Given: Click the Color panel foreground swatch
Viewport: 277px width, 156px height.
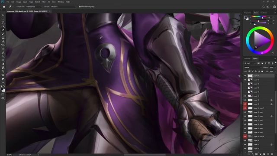Looking at the screenshot, I should point(245,17).
